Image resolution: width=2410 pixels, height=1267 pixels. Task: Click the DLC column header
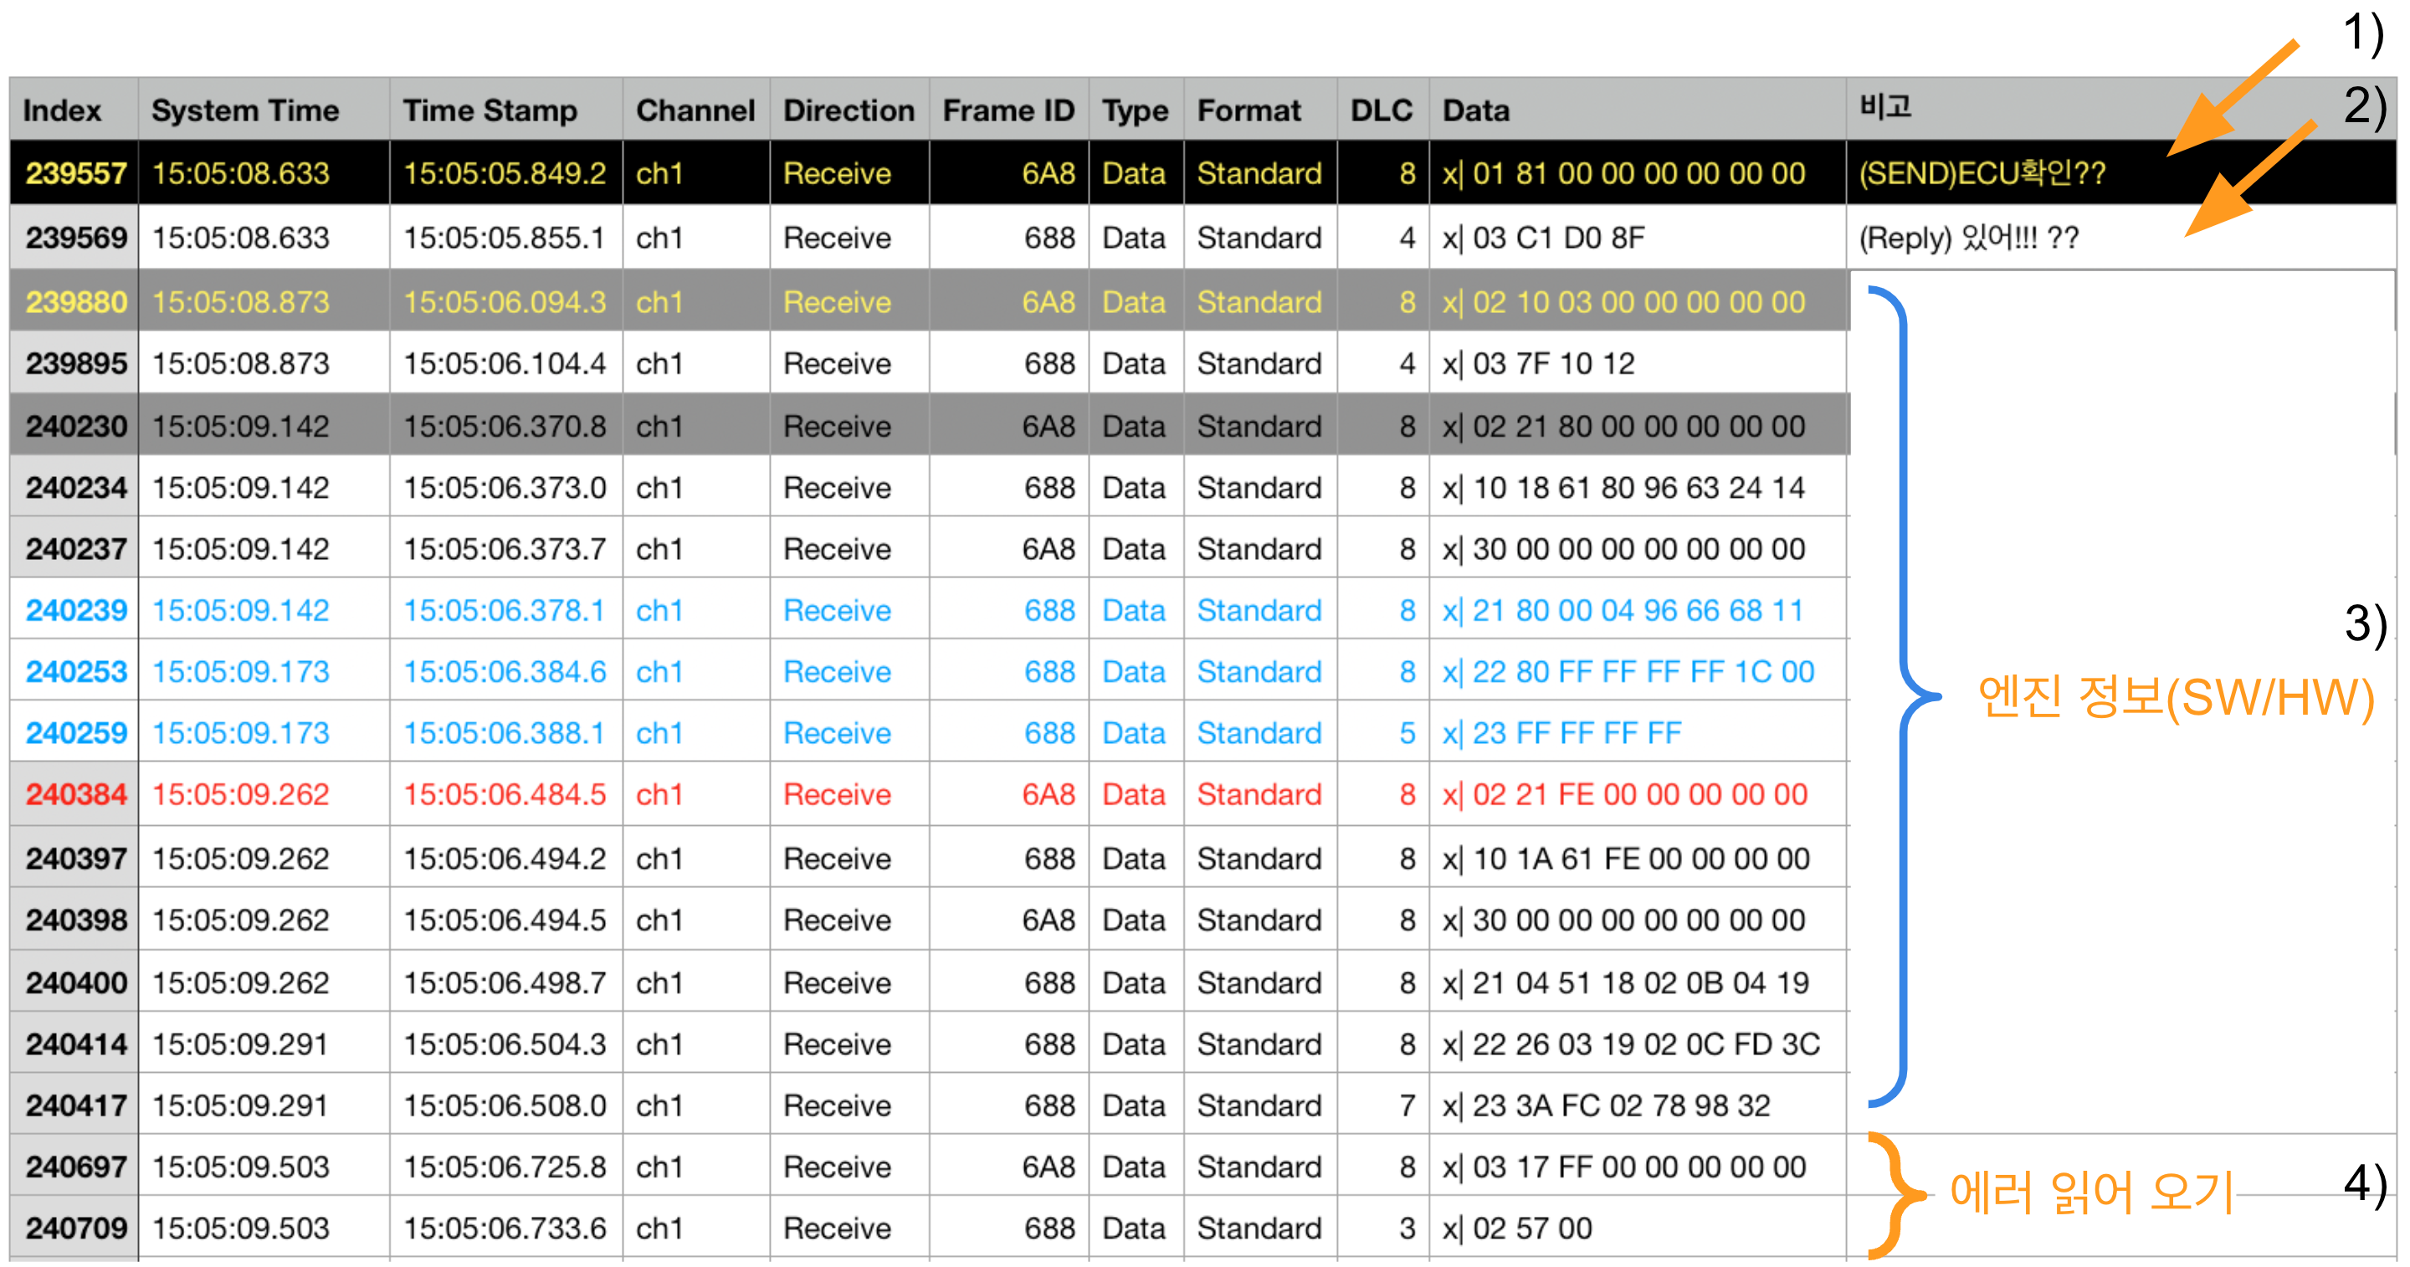coord(1381,110)
